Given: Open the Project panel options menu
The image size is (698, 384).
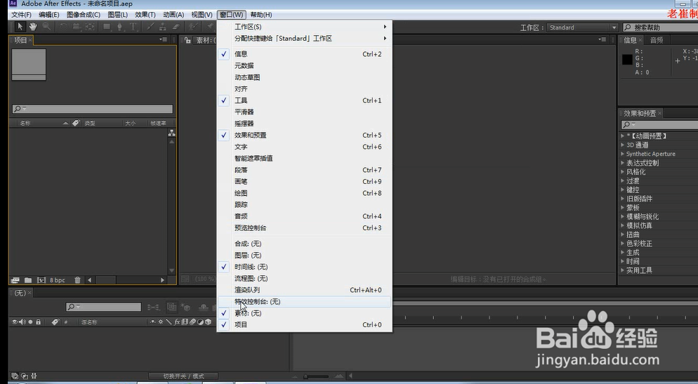Looking at the screenshot, I should (x=164, y=39).
